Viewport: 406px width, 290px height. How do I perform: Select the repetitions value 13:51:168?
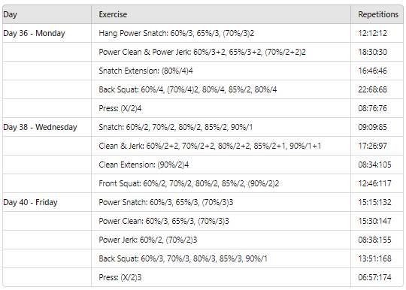click(x=374, y=258)
